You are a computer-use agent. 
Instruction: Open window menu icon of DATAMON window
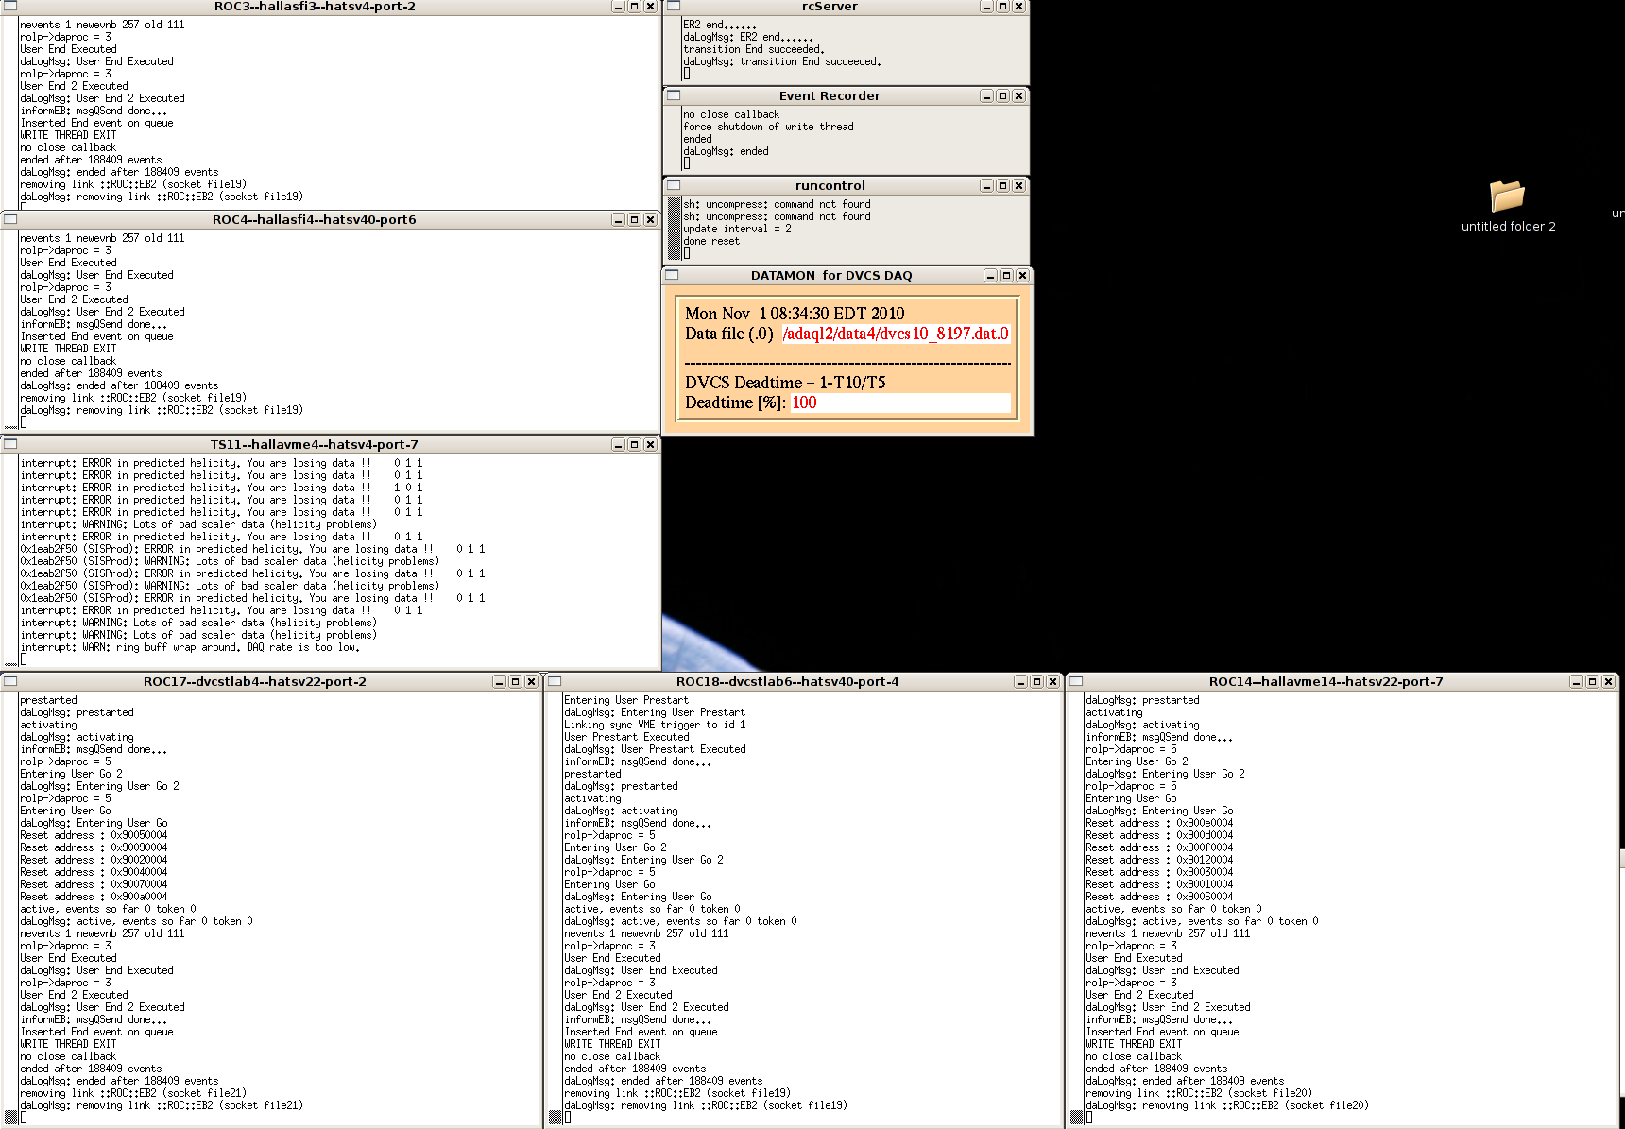tap(672, 275)
